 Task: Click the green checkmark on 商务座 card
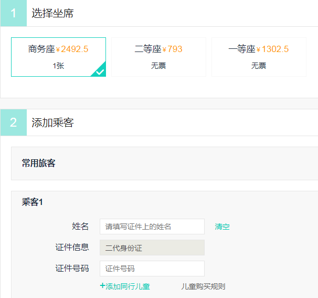[x=100, y=71]
